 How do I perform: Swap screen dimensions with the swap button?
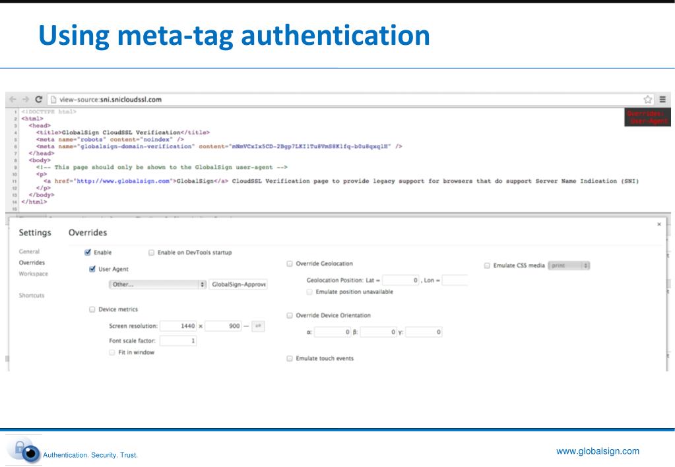tap(258, 327)
